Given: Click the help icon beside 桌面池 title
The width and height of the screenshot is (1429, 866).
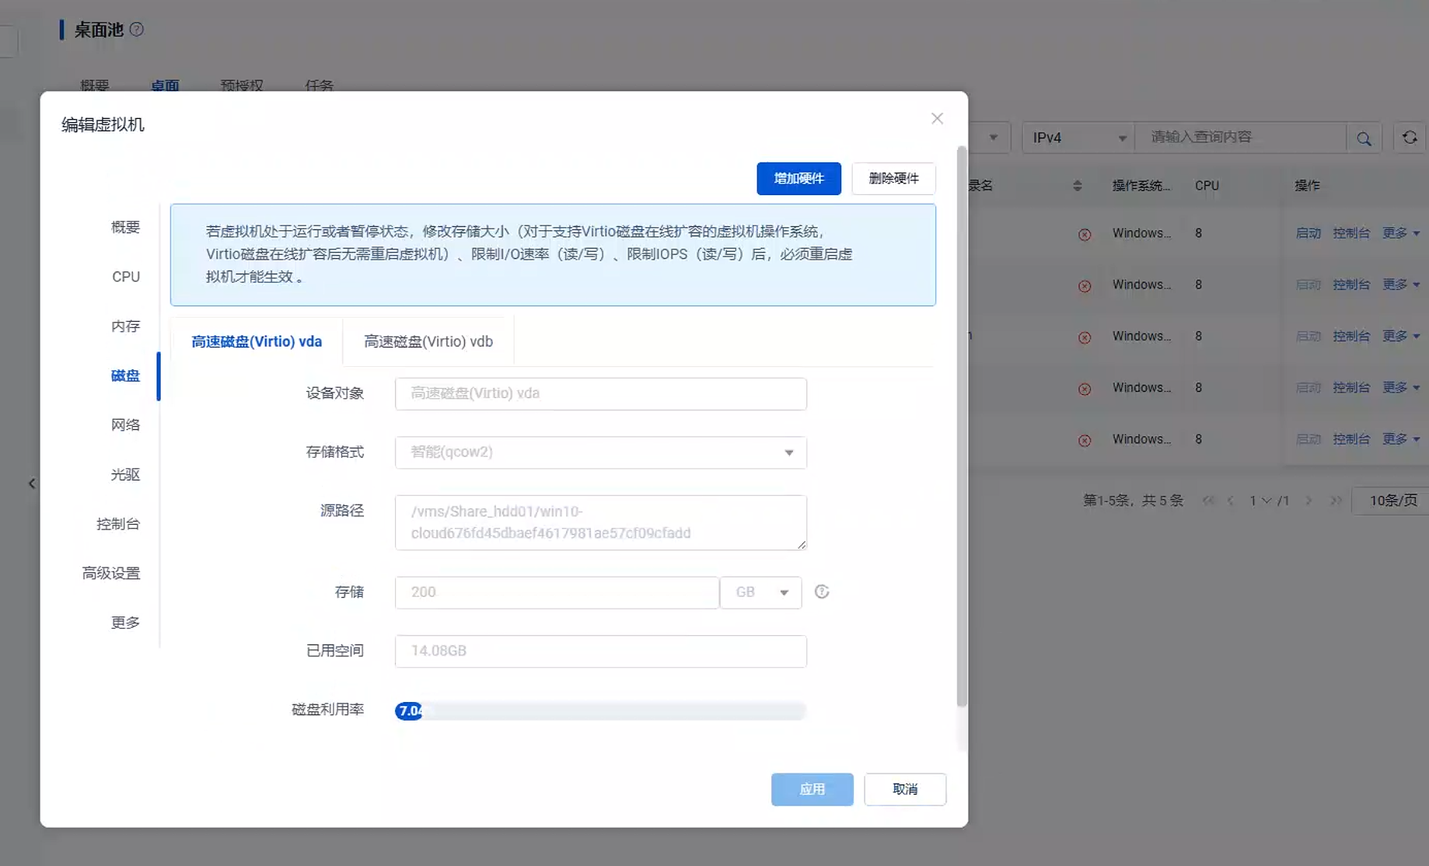Looking at the screenshot, I should [x=137, y=30].
